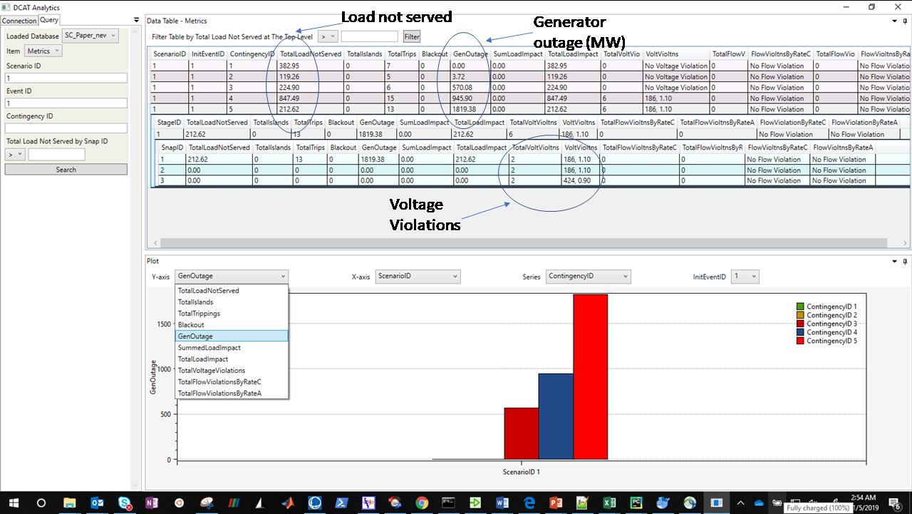
Task: Click the ContingencyID 5 red legend swatch
Action: tap(800, 341)
